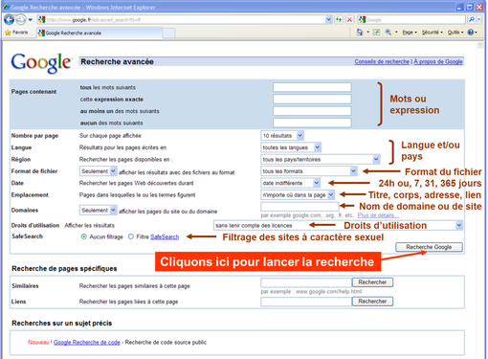Open the Page menu
The image size is (488, 359).
pyautogui.click(x=410, y=33)
